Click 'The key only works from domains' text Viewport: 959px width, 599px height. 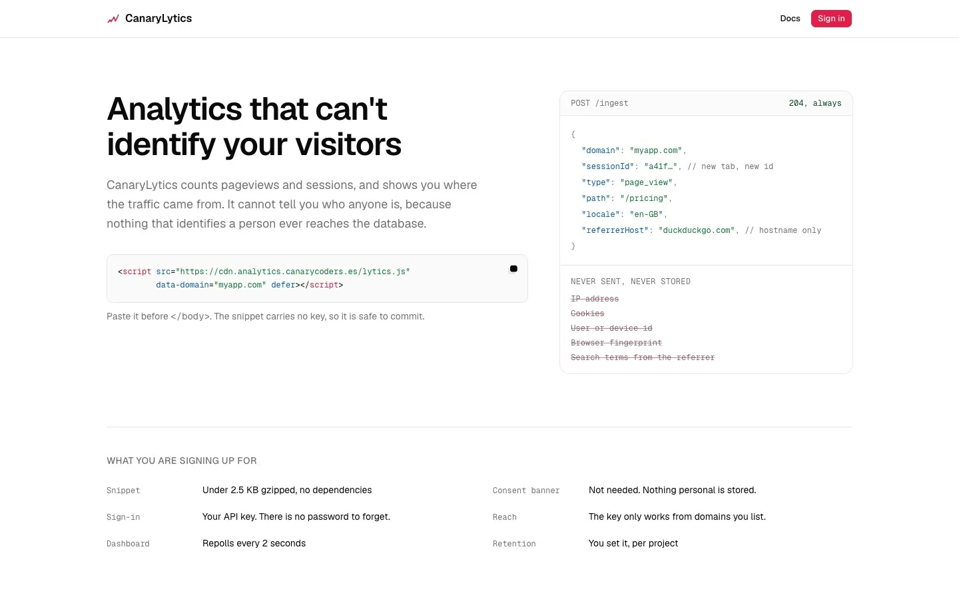(677, 516)
